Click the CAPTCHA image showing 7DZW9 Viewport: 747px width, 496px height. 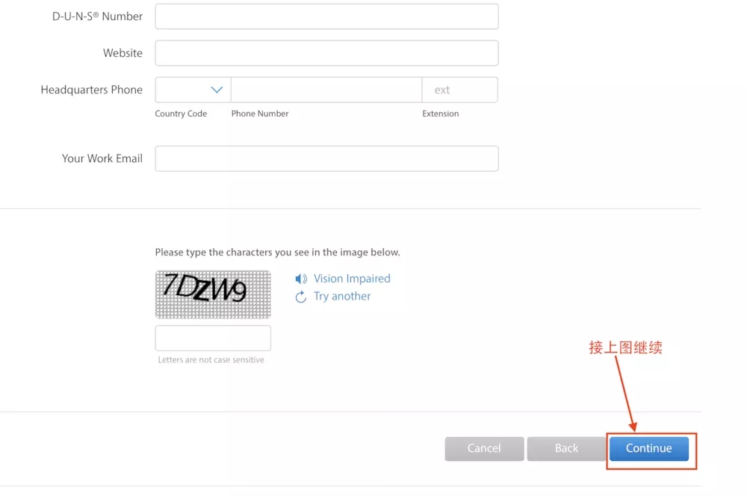(213, 294)
